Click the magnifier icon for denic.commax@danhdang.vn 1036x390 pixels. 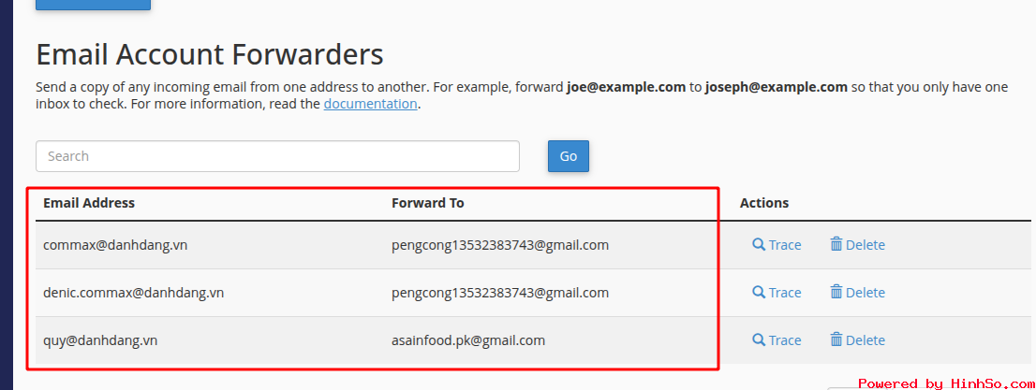(759, 293)
